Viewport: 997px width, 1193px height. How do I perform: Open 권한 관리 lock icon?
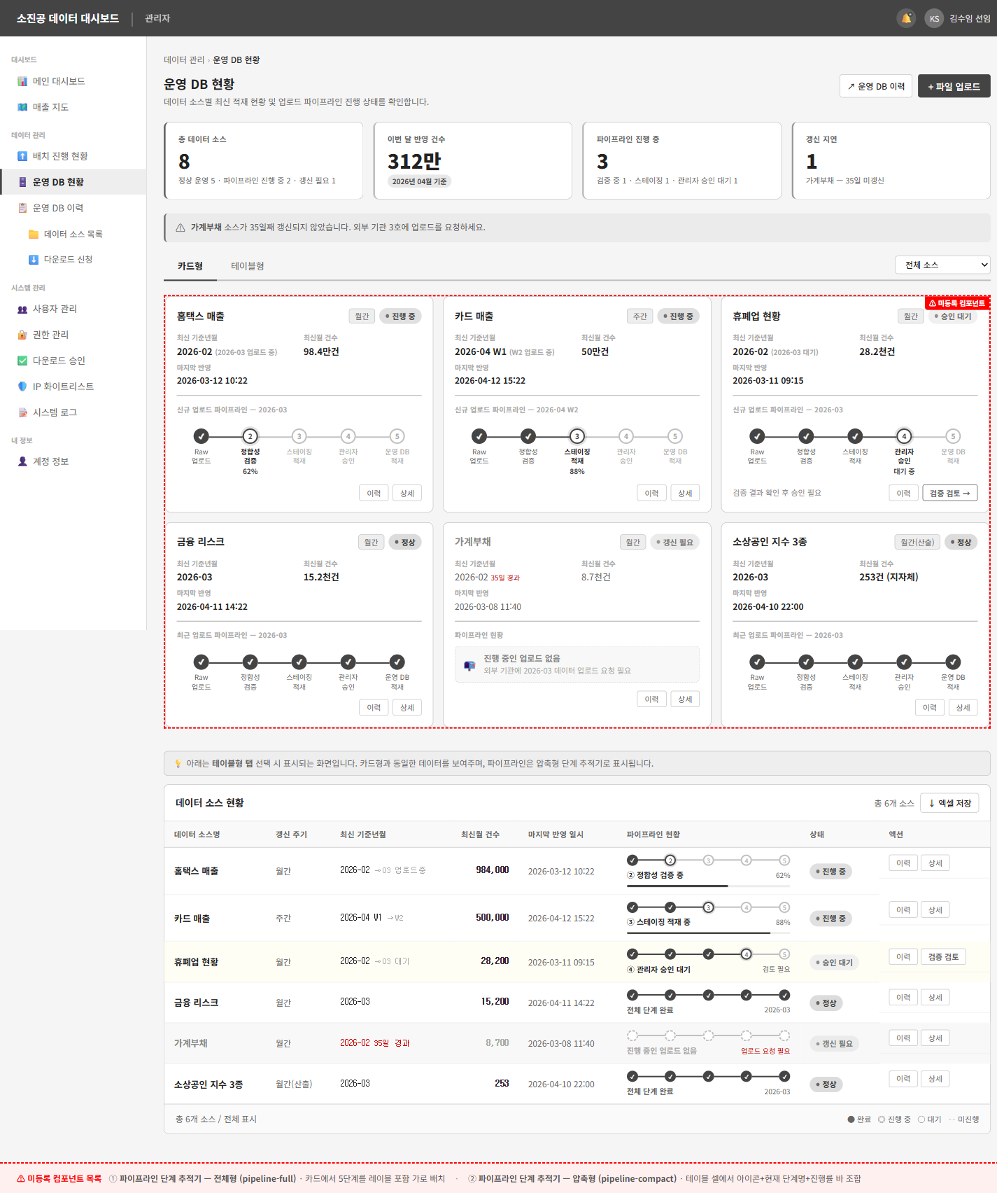click(22, 335)
